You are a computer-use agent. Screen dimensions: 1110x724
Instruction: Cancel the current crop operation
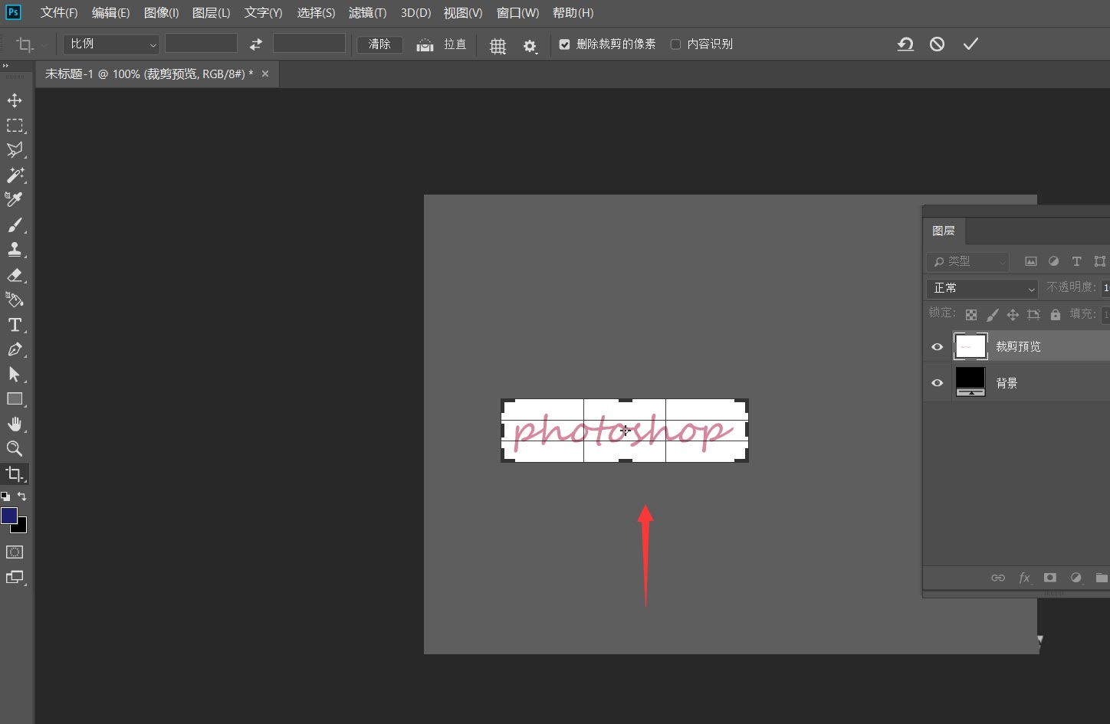point(937,44)
